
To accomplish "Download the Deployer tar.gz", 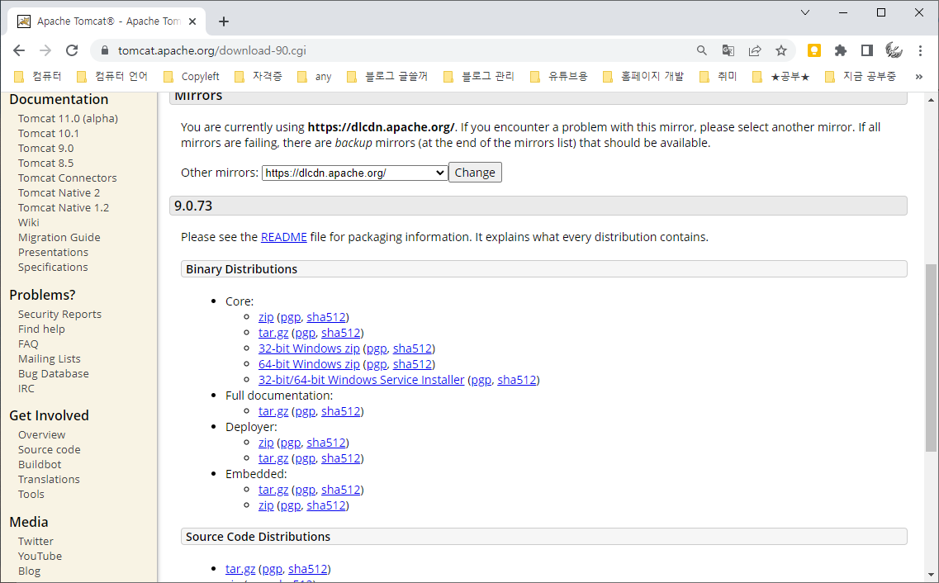I will pos(273,458).
